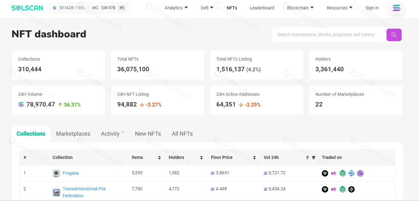Screen dimensions: 419x201
Task: Click the black Tensor icon in the Frogana row
Action: pyautogui.click(x=325, y=173)
